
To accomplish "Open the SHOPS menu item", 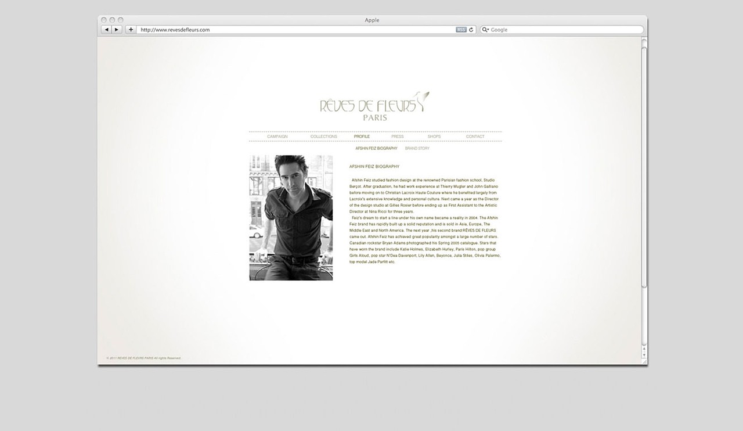I will tap(434, 137).
